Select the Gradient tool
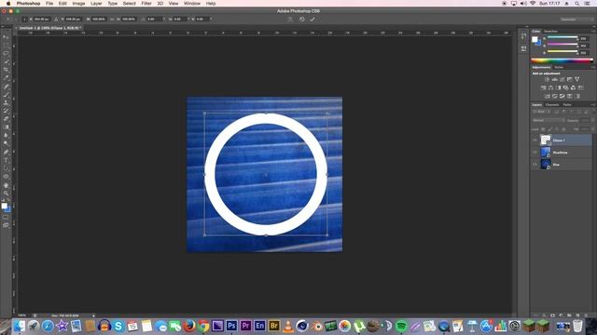 6,127
